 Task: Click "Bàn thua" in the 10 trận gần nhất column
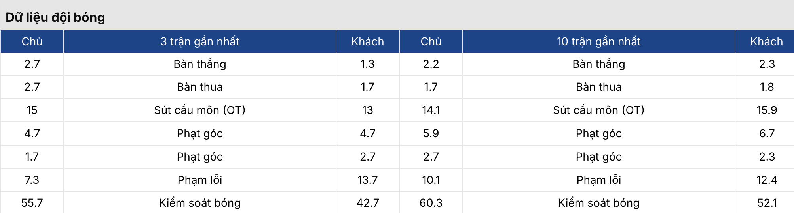point(598,87)
